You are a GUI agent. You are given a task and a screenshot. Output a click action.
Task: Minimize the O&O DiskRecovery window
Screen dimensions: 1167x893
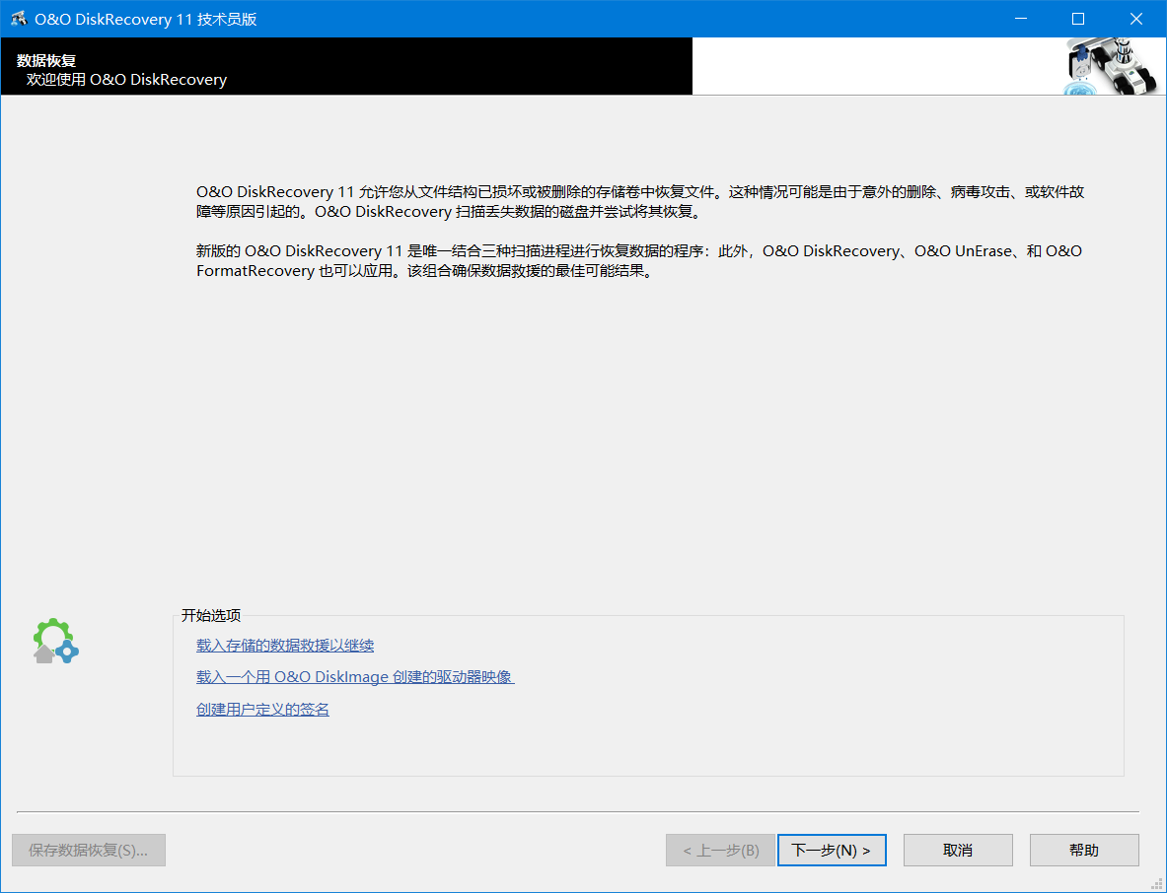(x=1020, y=20)
